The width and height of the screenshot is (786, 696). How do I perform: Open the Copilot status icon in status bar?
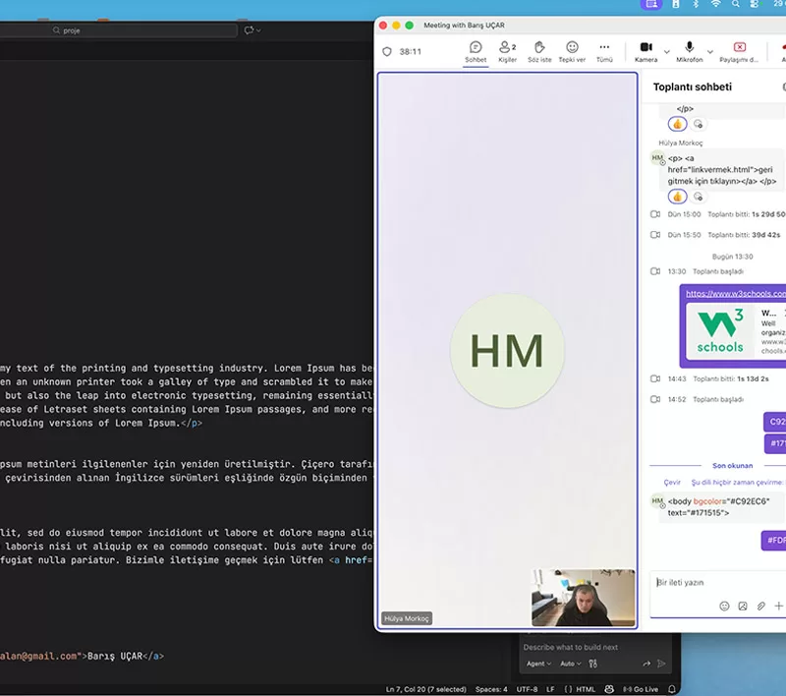pos(609,689)
